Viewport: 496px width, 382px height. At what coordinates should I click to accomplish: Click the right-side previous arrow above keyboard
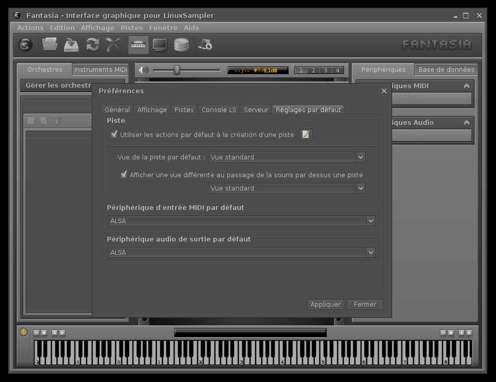[461, 333]
